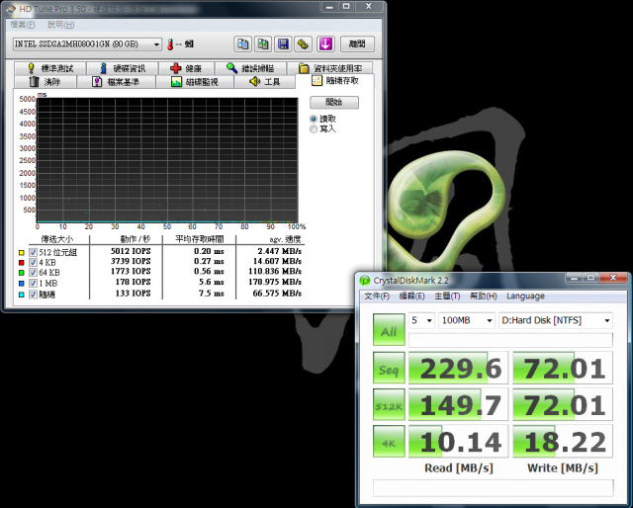Click the thermometer temperature indicator
Viewport: 633px width, 508px height.
(170, 44)
